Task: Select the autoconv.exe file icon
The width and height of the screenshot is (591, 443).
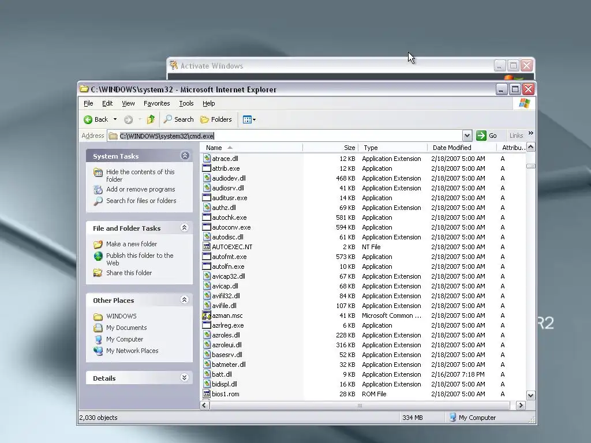Action: click(207, 227)
